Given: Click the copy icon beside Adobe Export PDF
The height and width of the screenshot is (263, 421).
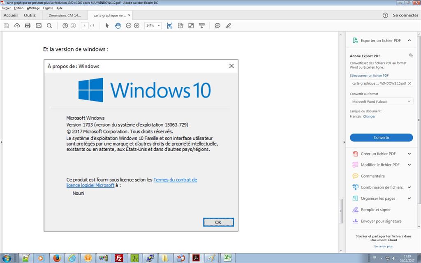Looking at the screenshot, I should 411,55.
